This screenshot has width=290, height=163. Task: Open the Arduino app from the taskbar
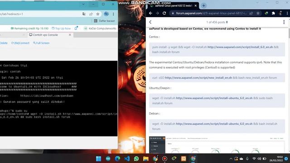pos(108,158)
